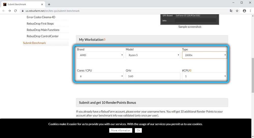Bookmark this page with star icon

pyautogui.click(x=237, y=11)
